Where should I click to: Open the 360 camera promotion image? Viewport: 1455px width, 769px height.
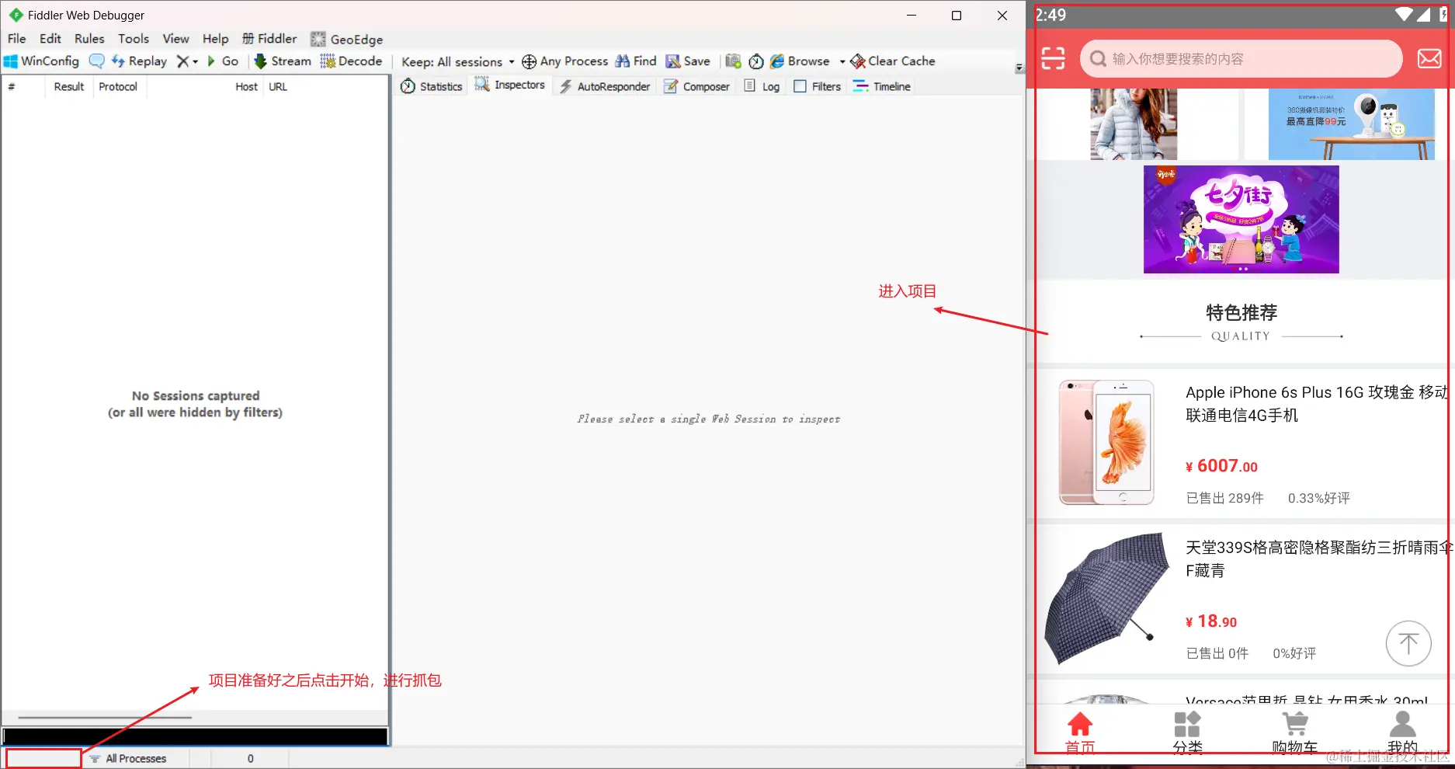pyautogui.click(x=1352, y=124)
